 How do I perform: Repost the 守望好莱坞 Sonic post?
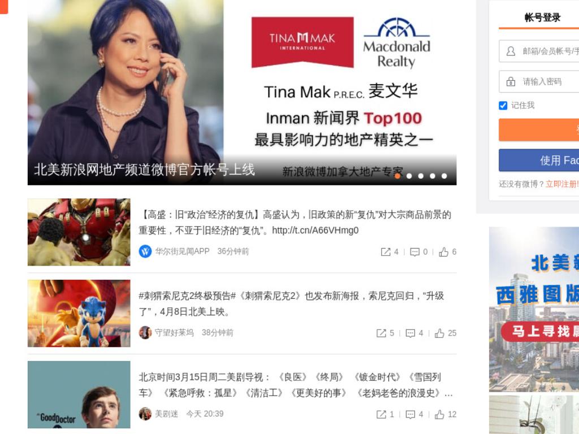coord(381,333)
